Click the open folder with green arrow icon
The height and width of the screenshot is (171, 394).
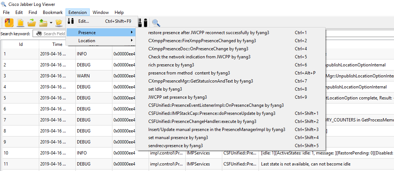(32, 23)
